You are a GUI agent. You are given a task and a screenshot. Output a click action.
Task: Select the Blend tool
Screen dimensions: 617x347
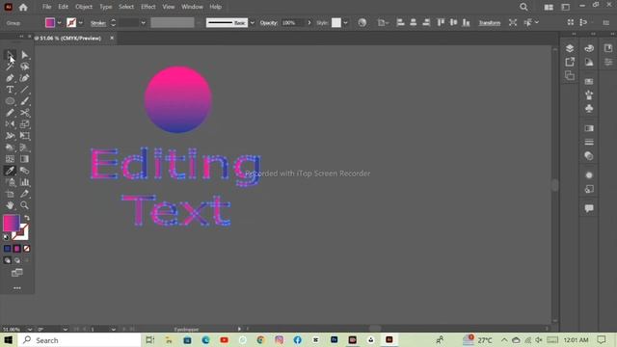(24, 171)
